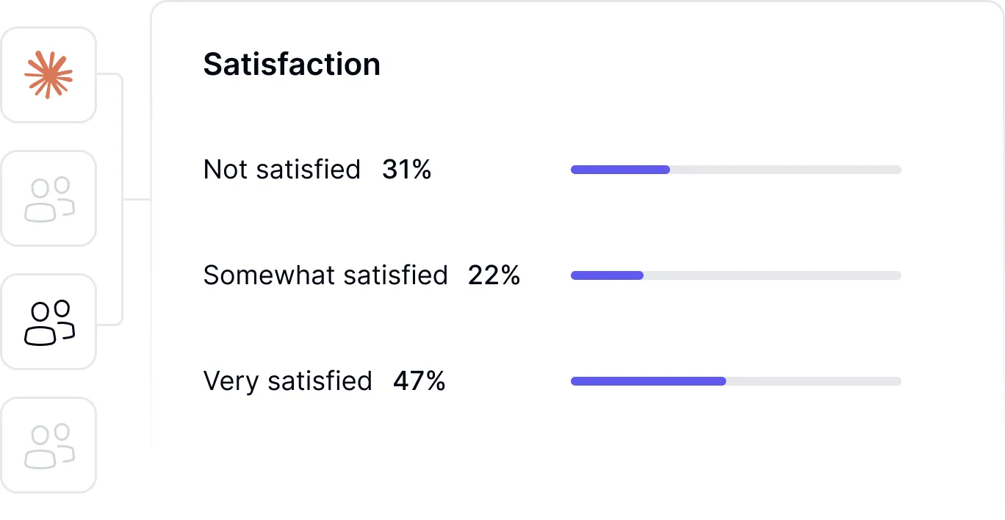The width and height of the screenshot is (1005, 520).
Task: Select the 'Very satisfied' label
Action: (x=287, y=381)
